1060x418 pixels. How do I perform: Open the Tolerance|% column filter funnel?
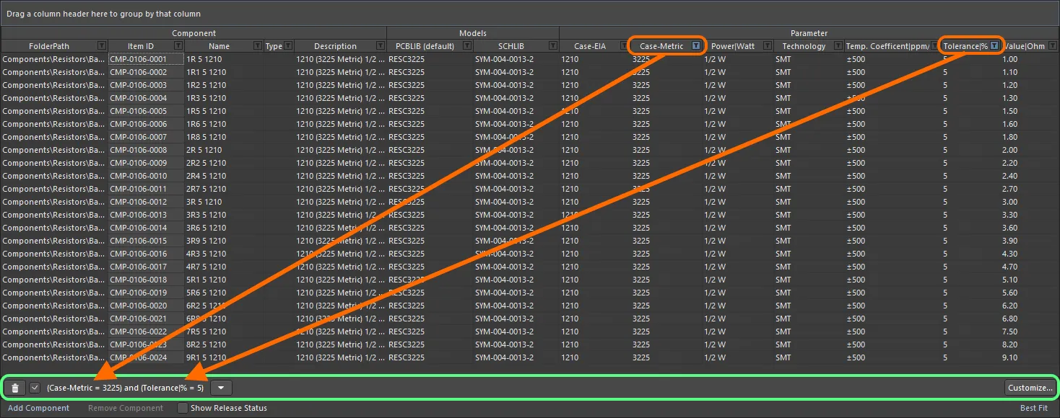click(992, 46)
